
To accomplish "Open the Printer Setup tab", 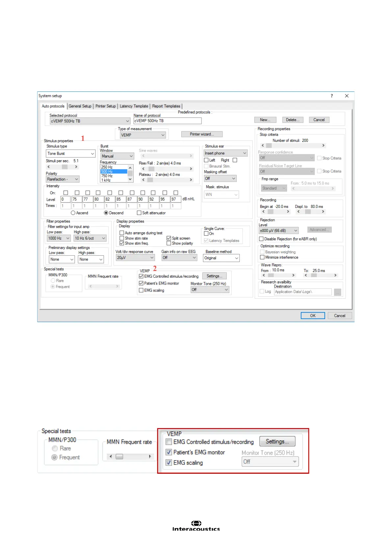I will [106, 106].
